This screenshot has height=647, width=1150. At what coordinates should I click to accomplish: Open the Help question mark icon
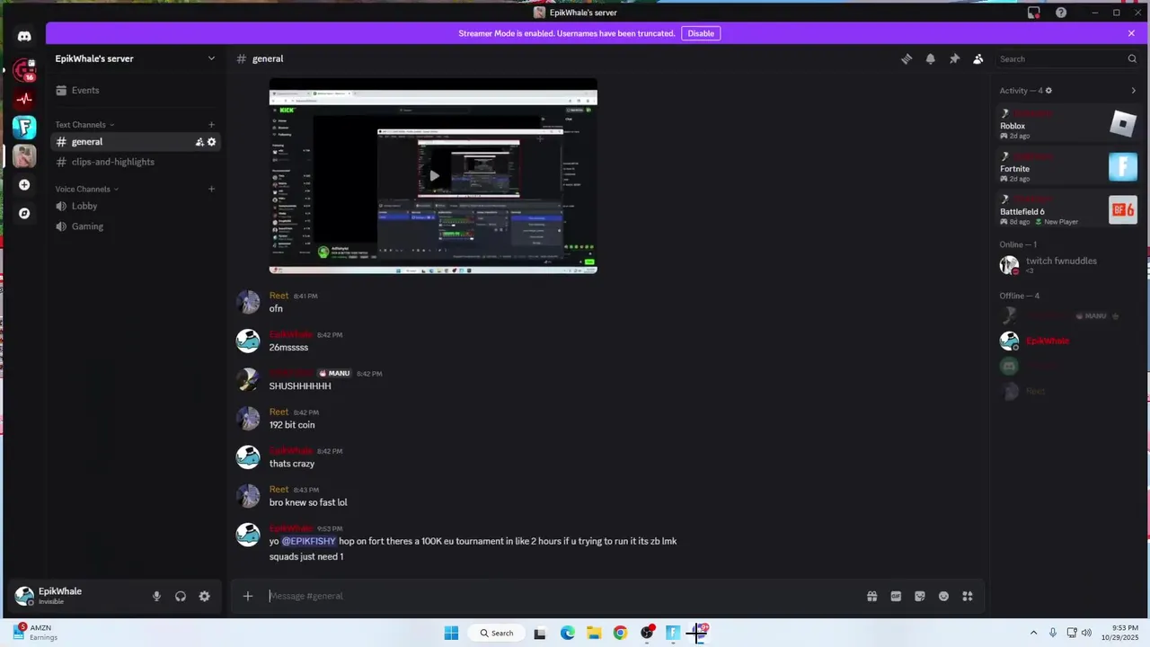point(1061,13)
